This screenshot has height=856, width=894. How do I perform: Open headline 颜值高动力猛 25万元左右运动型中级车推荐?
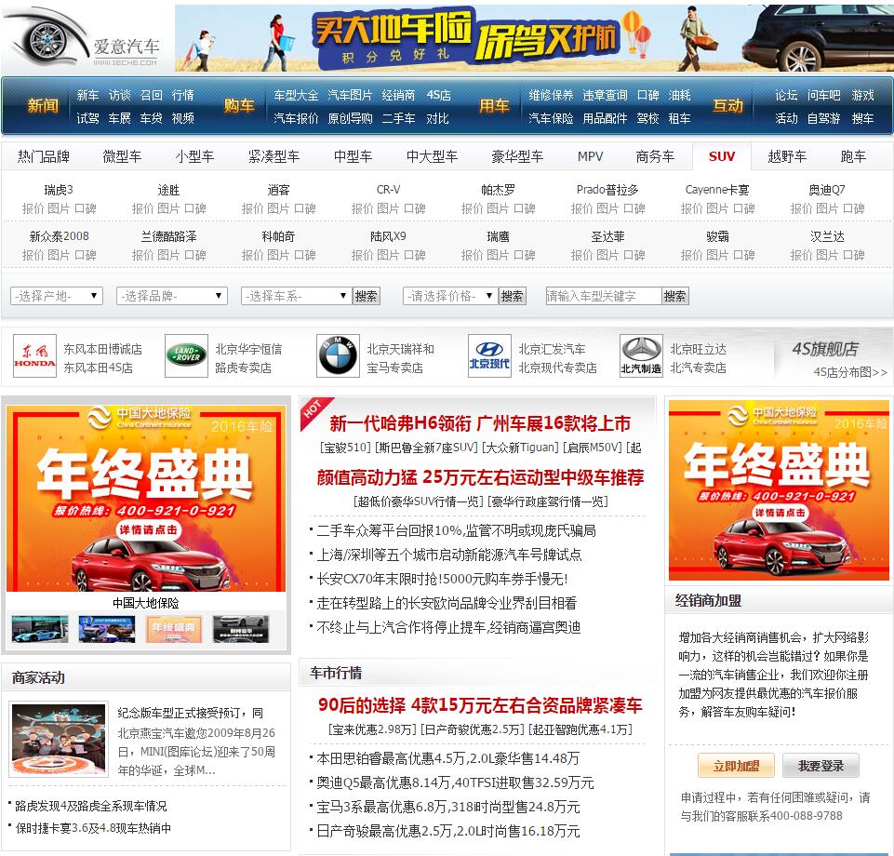coord(480,476)
